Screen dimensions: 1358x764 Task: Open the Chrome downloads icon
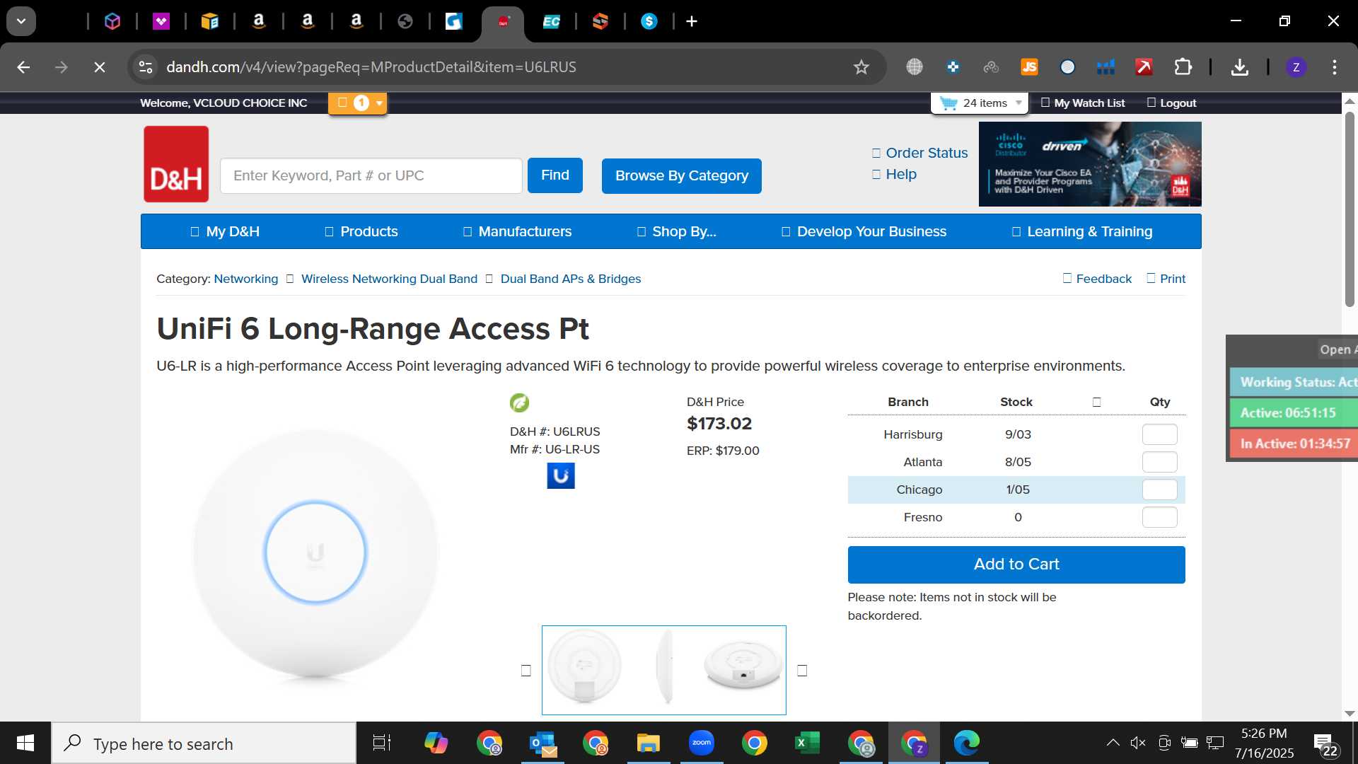pos(1239,67)
